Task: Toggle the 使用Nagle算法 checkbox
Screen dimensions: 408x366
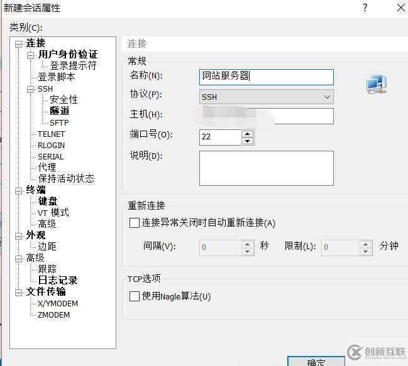Action: pyautogui.click(x=135, y=296)
